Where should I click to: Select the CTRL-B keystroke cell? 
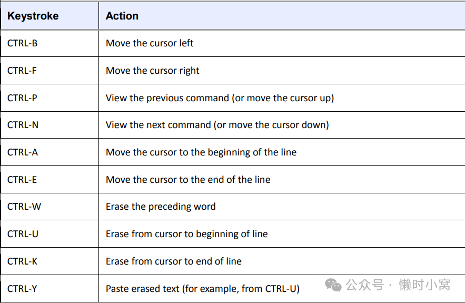pos(23,43)
